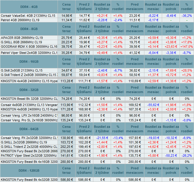Select the +28,5% percentage cell
Viewport: 194px width, 182px height.
point(187,70)
